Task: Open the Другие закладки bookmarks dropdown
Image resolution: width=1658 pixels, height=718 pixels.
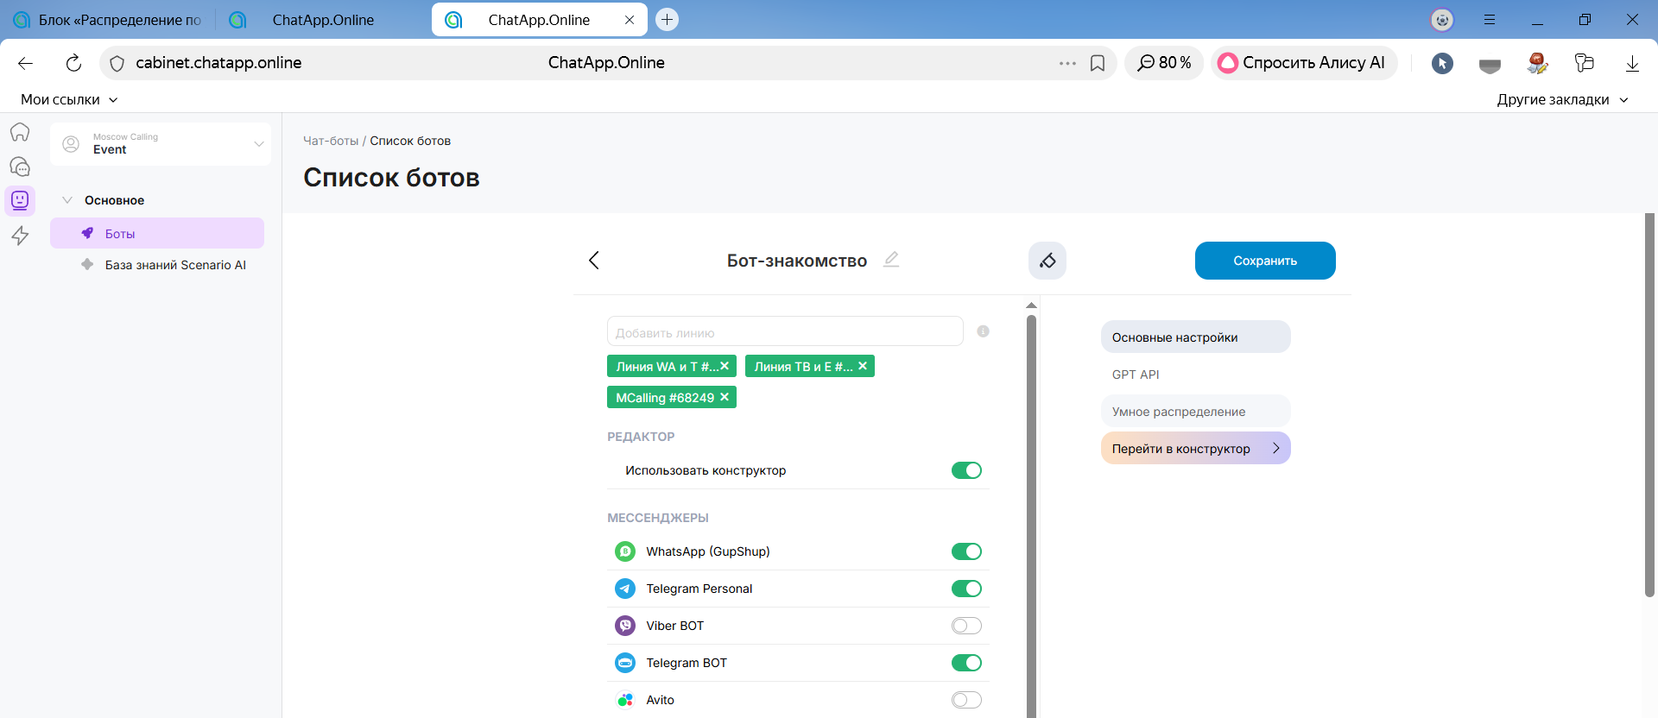Action: 1561,99
